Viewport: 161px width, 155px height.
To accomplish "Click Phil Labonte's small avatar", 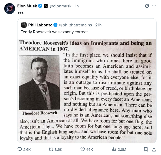I will [x=24, y=25].
